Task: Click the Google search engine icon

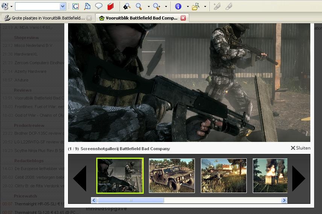Action: click(5, 6)
